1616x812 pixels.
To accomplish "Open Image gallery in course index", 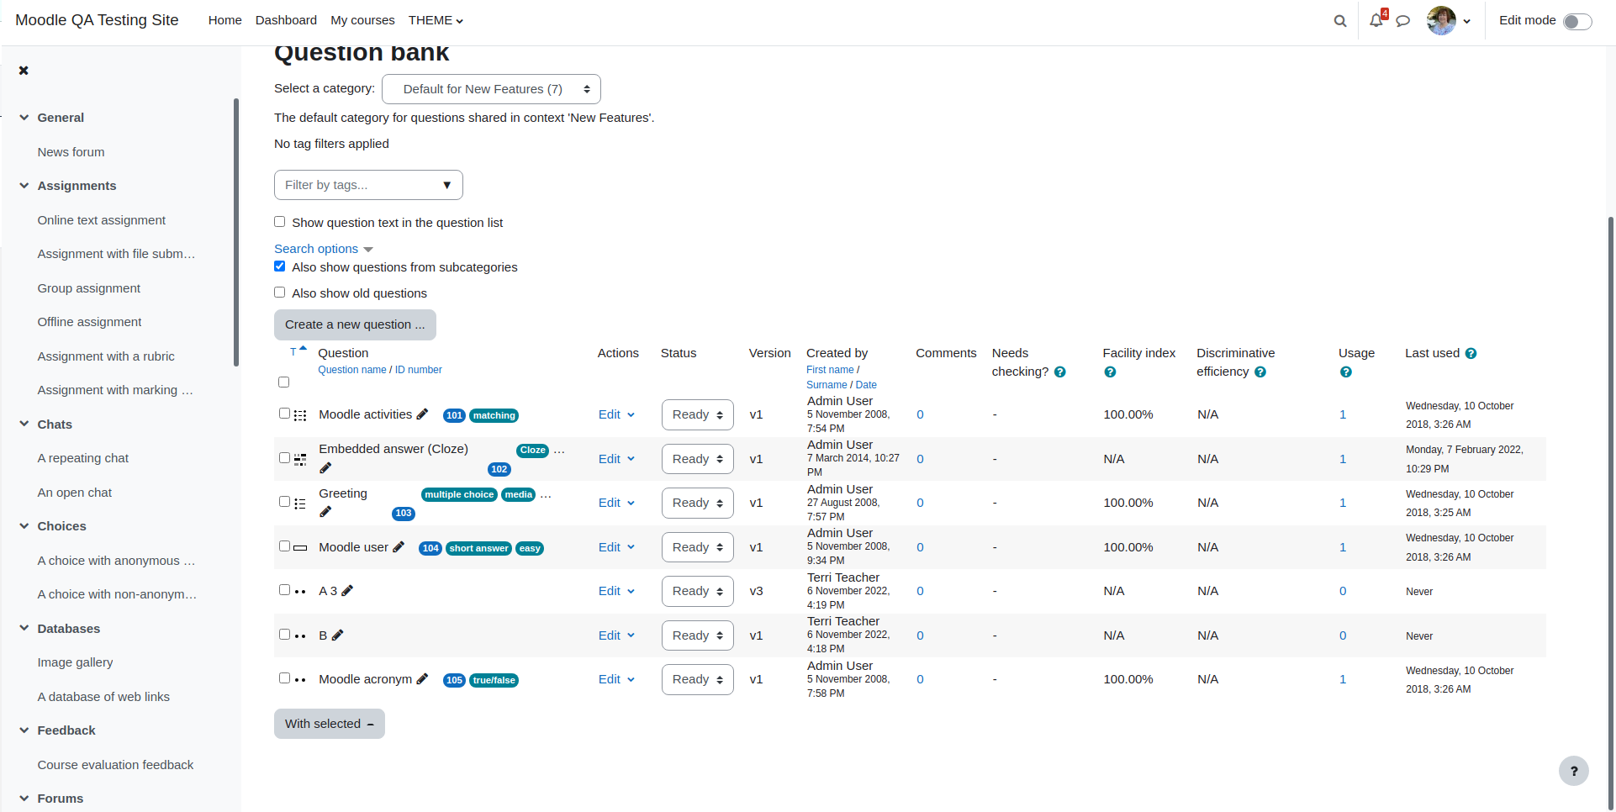I will click(75, 662).
